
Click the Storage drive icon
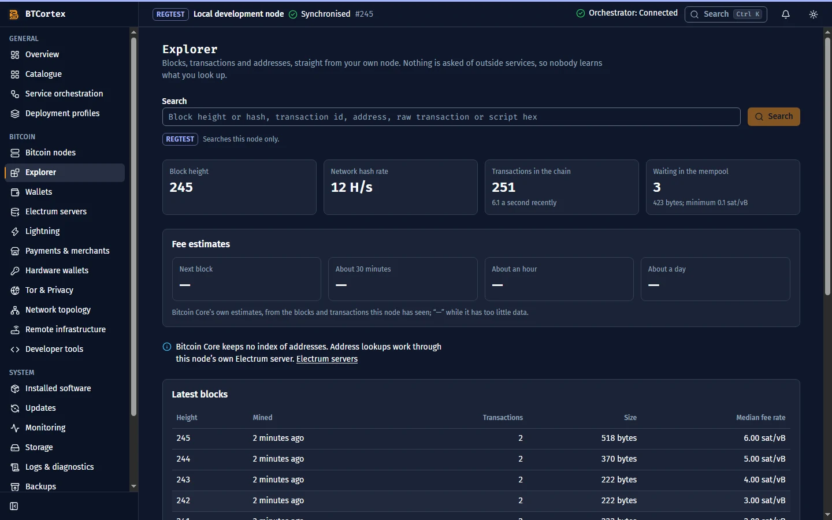pyautogui.click(x=15, y=448)
